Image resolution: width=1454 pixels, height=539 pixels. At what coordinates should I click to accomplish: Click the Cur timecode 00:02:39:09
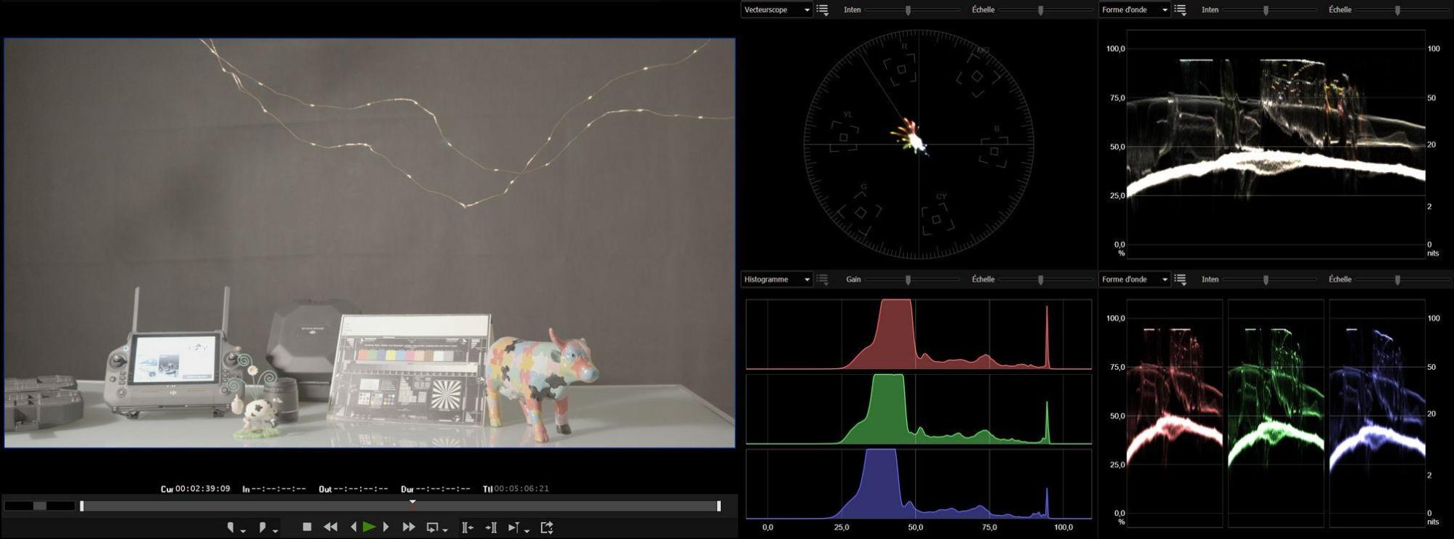tap(202, 489)
